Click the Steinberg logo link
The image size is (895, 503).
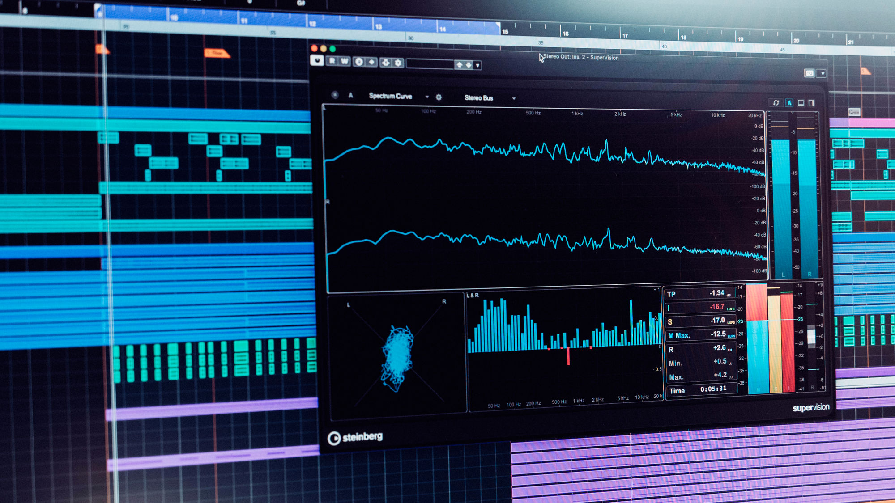[x=355, y=437]
